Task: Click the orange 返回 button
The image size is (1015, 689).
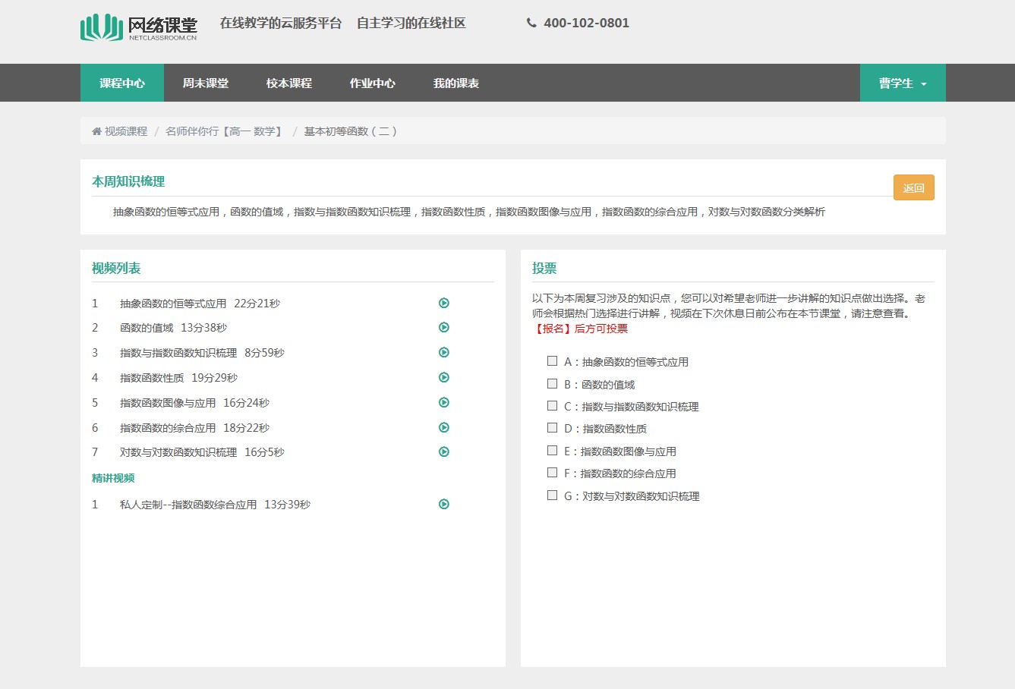Action: [x=913, y=188]
